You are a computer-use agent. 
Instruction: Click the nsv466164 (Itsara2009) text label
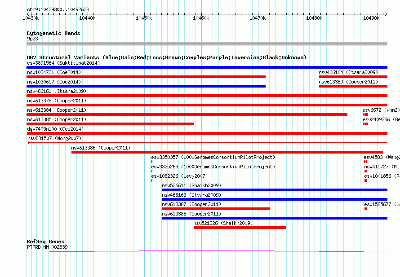[x=348, y=72]
